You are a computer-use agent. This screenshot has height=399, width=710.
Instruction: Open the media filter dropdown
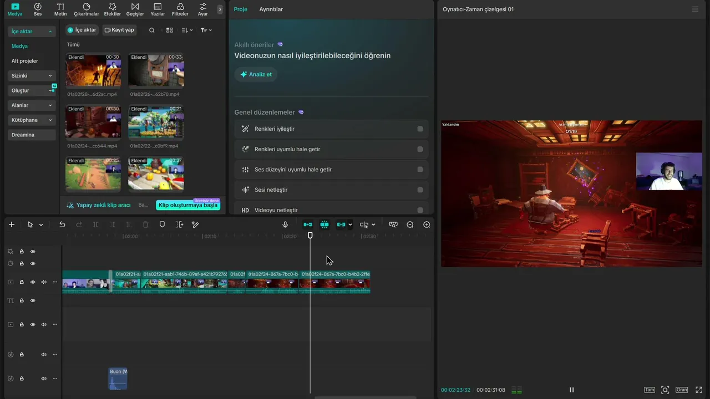pos(206,30)
